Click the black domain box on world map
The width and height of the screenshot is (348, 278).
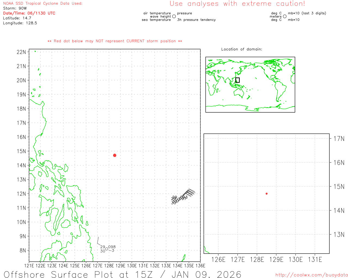tap(237, 80)
